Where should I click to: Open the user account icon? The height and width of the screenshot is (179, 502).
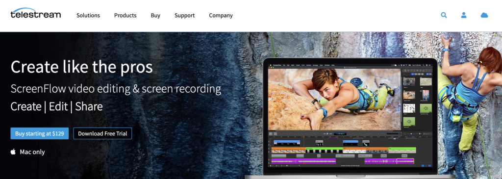464,15
